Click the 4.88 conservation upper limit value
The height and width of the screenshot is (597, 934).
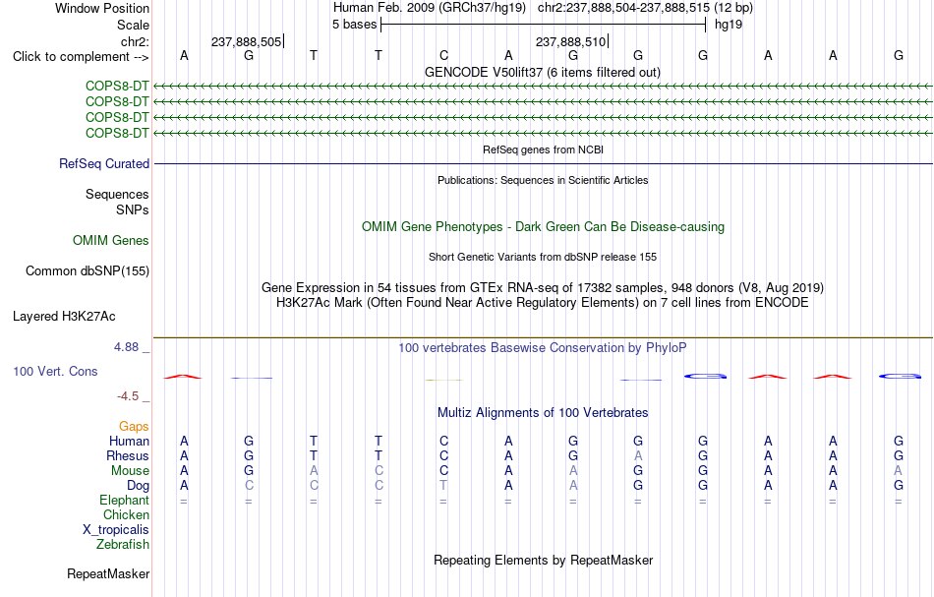126,347
